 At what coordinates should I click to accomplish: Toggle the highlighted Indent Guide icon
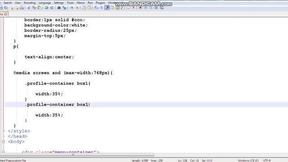pyautogui.click(x=107, y=8)
